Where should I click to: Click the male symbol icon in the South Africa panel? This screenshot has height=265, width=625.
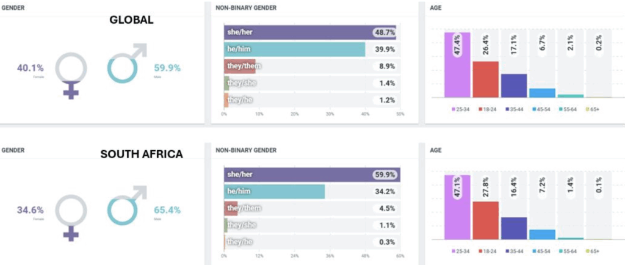[x=125, y=206]
